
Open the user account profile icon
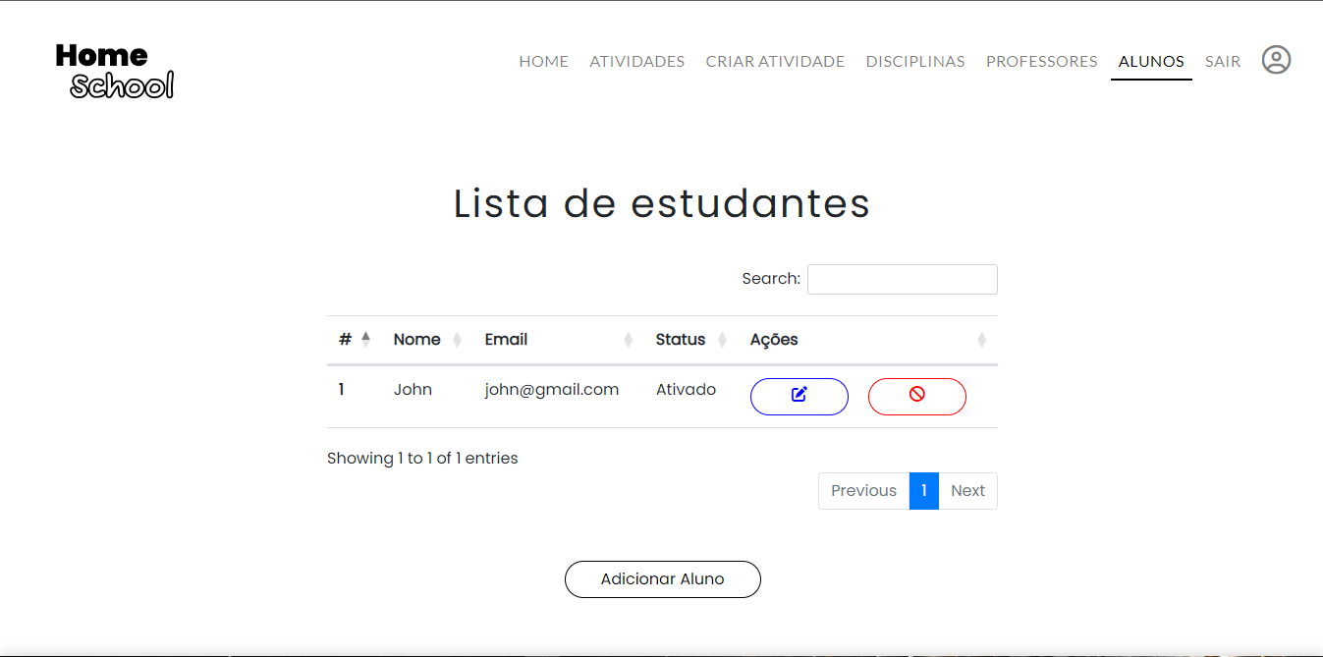[x=1276, y=60]
